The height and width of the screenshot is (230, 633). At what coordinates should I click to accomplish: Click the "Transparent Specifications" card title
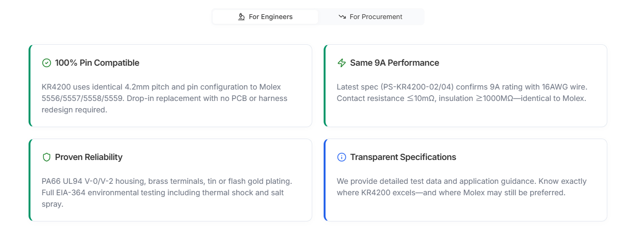pos(403,157)
